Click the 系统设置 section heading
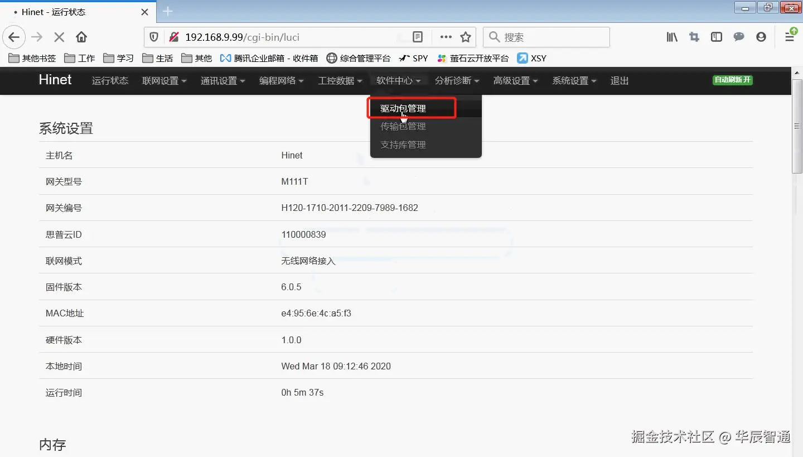This screenshot has width=803, height=457. [66, 128]
